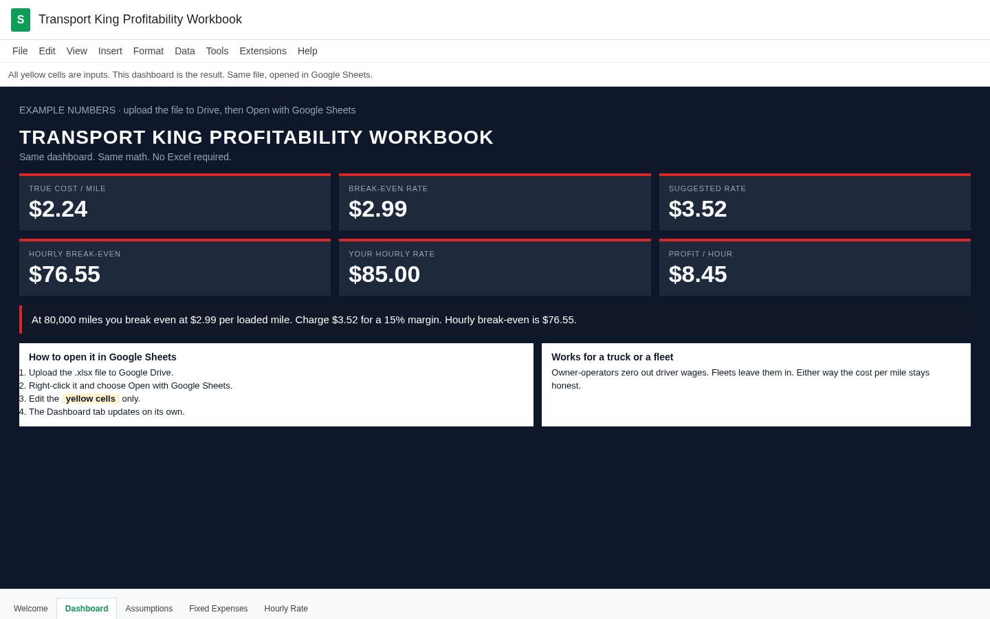Open the View menu
This screenshot has height=619, width=990.
tap(77, 51)
